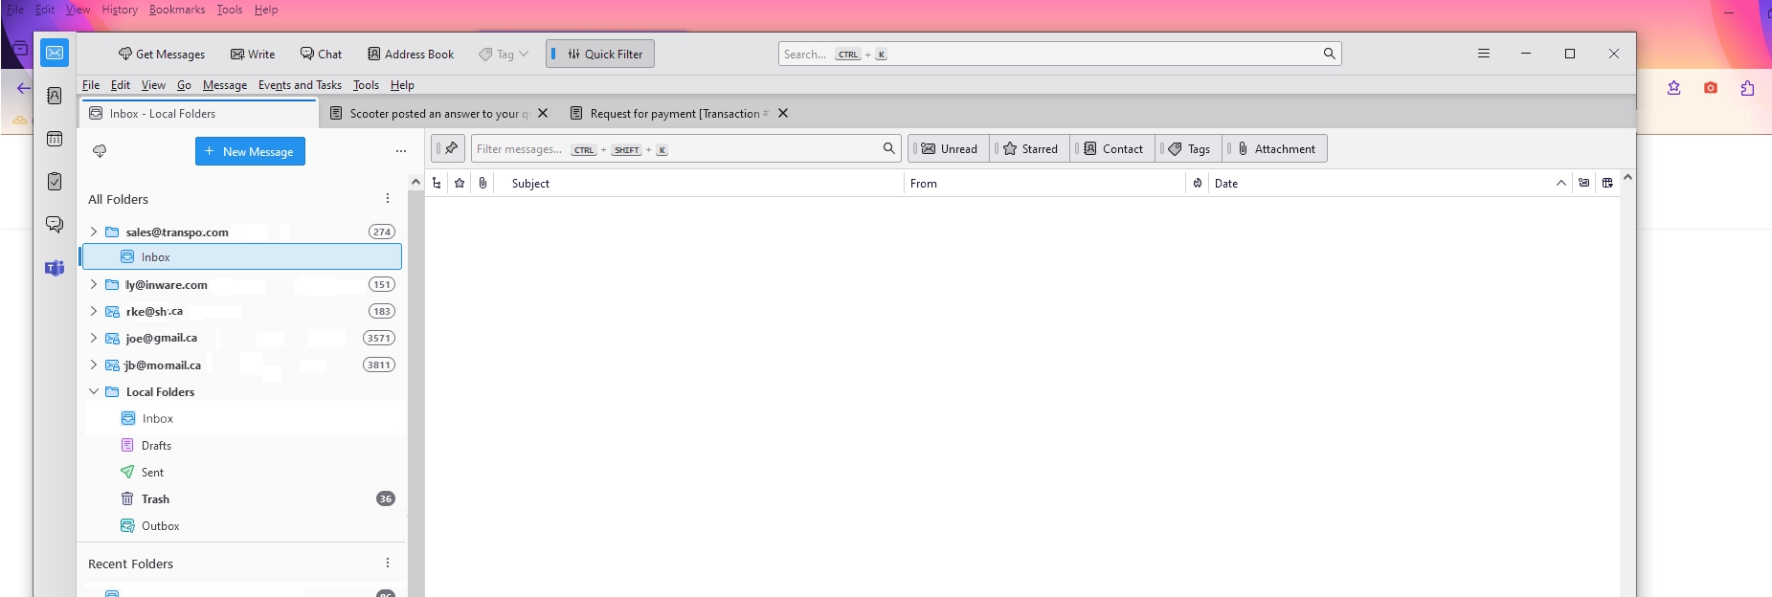This screenshot has width=1772, height=597.
Task: Open the Calendar space in sidebar
Action: tap(55, 139)
